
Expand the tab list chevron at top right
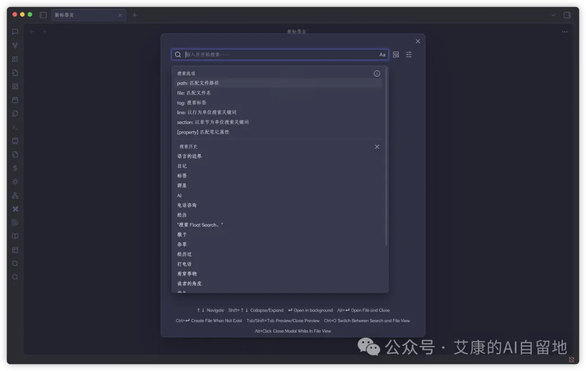coord(553,15)
